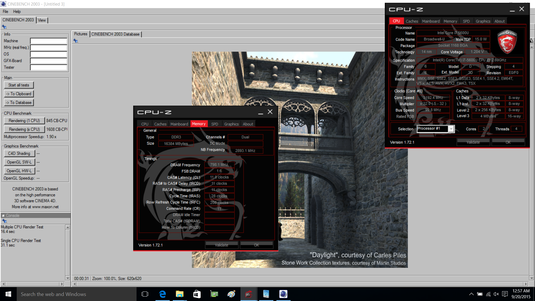Click the GFX-Board input field
535x301 pixels.
tap(48, 61)
